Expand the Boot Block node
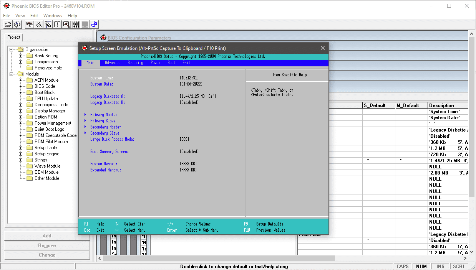 click(x=21, y=92)
